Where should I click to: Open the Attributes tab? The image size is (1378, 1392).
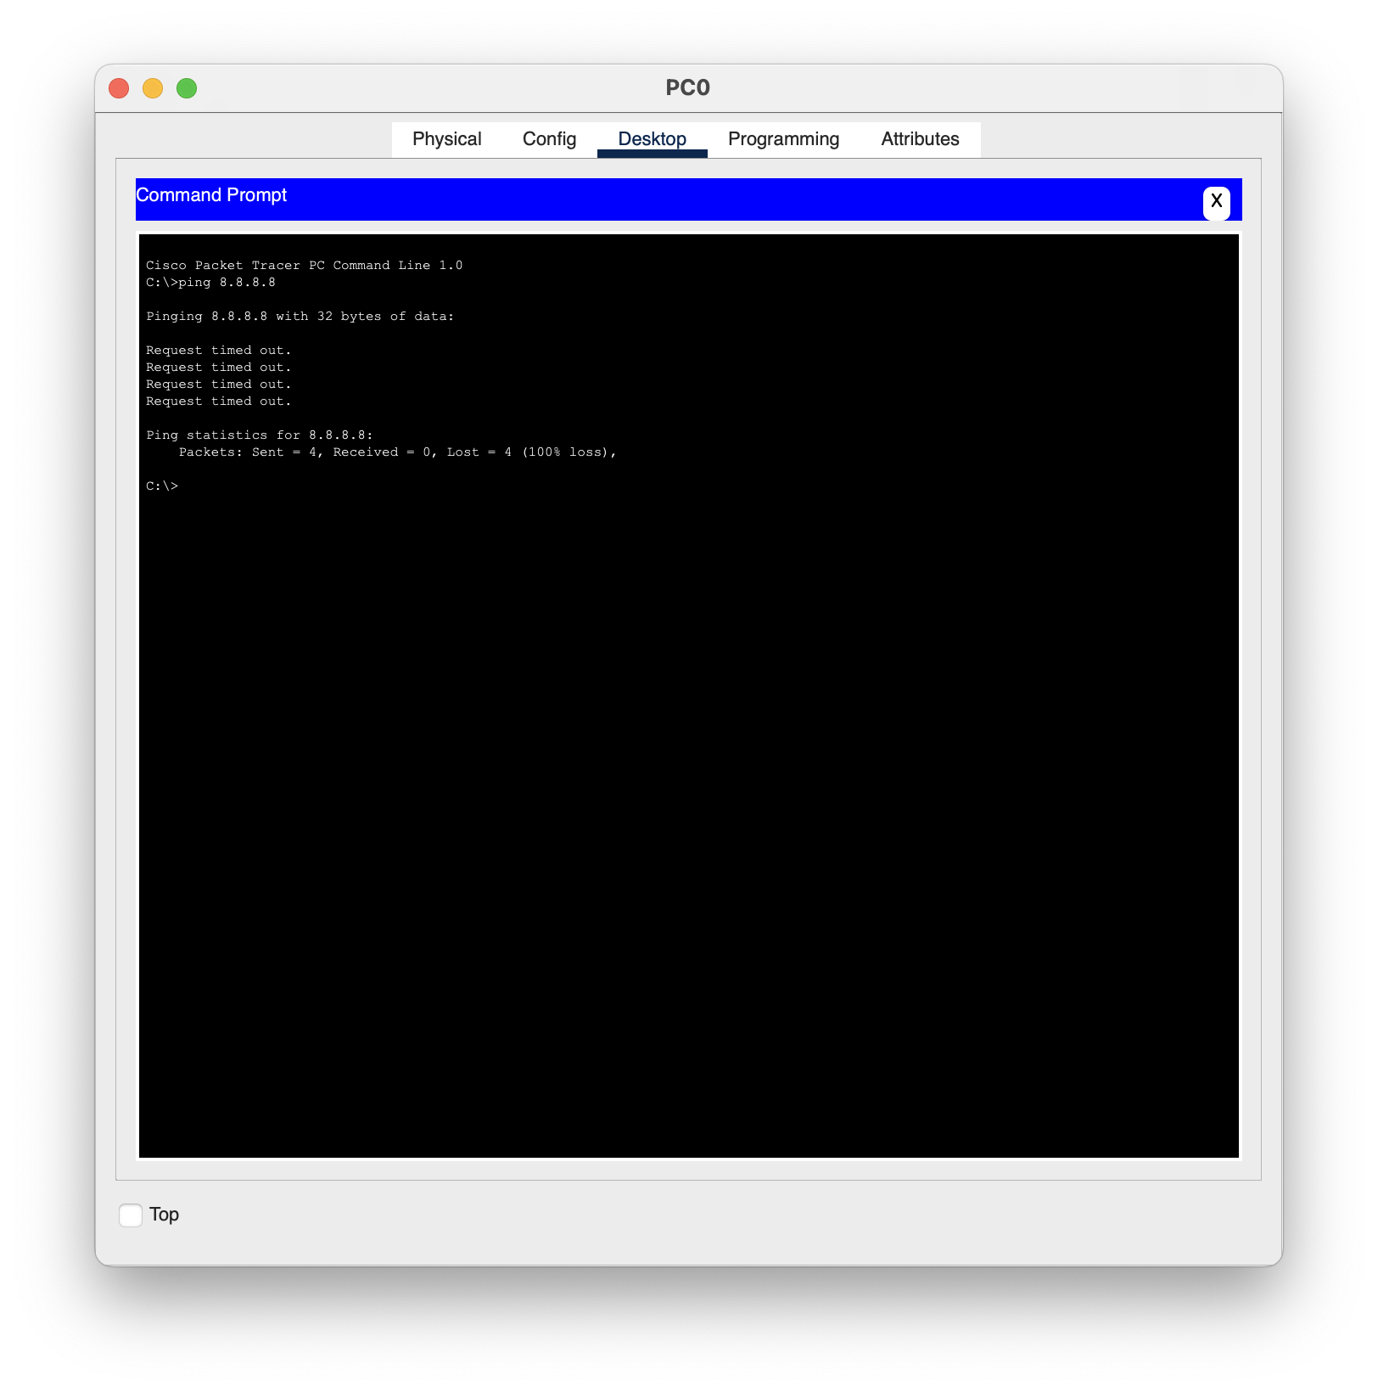(x=920, y=139)
